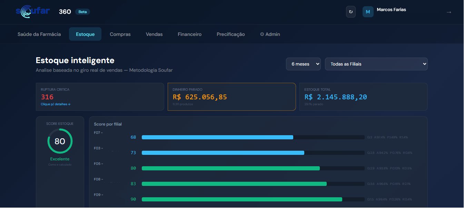464x209 pixels.
Task: Click the R$ 2.145.888,20 value
Action: (x=336, y=97)
